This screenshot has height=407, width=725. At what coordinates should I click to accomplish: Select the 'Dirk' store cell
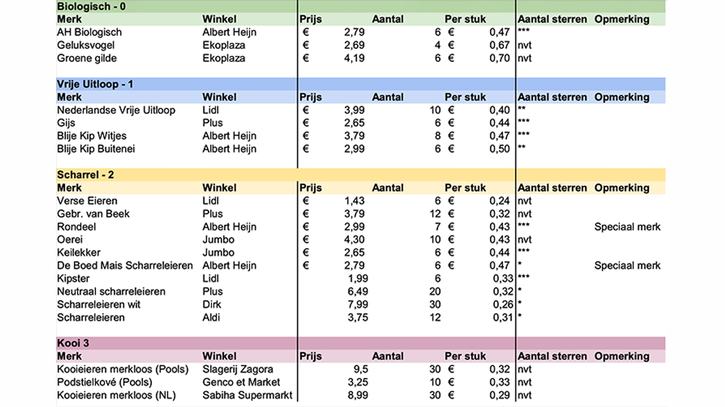(211, 304)
